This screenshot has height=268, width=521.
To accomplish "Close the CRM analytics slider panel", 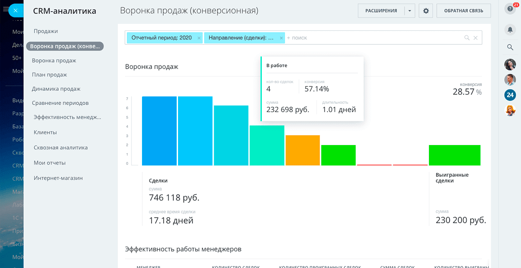I will [16, 10].
